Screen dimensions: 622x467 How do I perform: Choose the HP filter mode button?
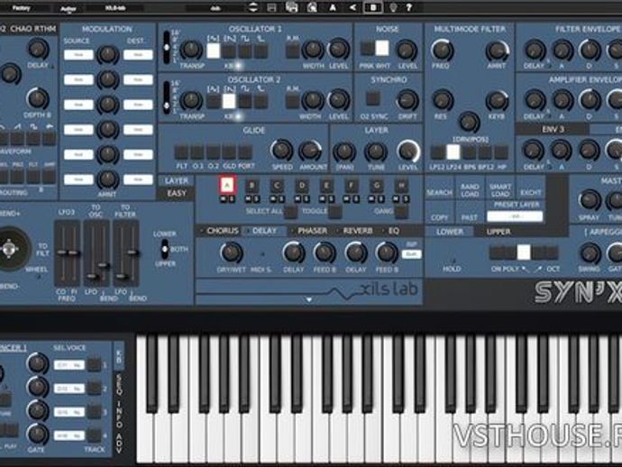pos(500,152)
